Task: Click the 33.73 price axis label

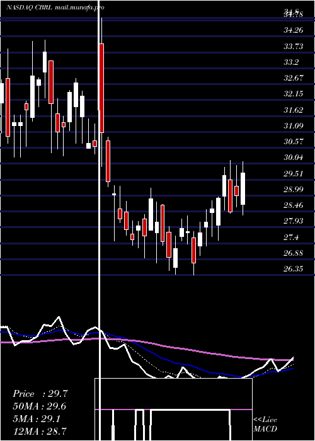Action: tap(294, 47)
